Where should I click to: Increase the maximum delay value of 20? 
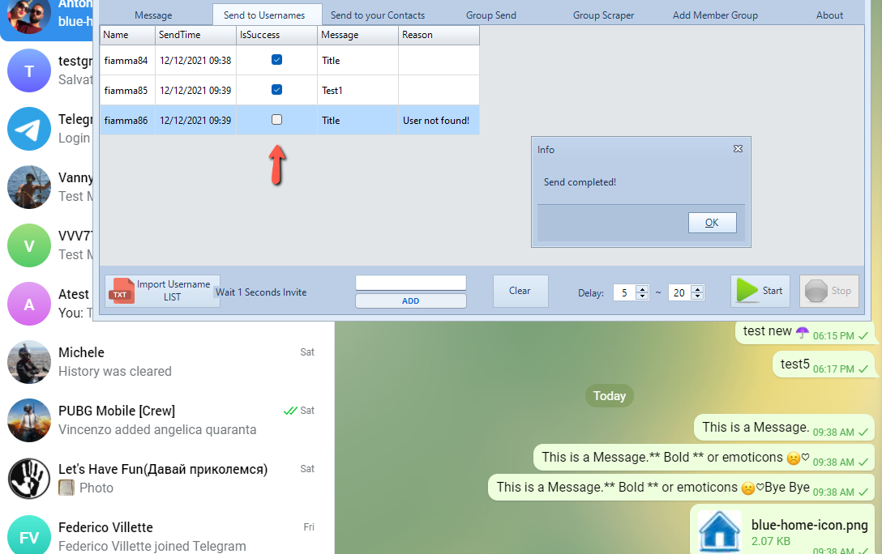(x=697, y=288)
